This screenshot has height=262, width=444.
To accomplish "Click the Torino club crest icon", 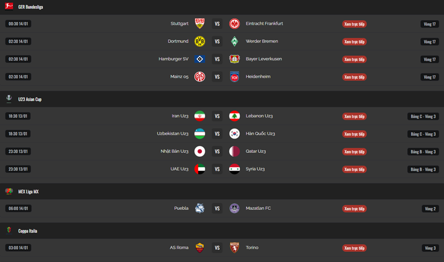I will 234,248.
